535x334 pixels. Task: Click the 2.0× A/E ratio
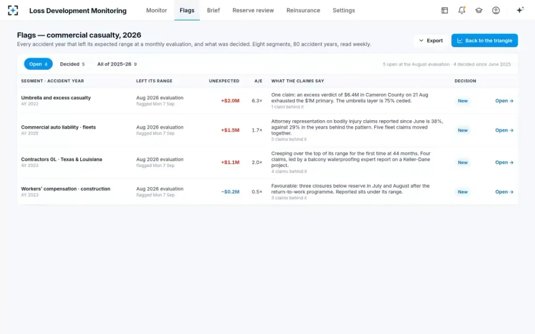[x=257, y=162]
